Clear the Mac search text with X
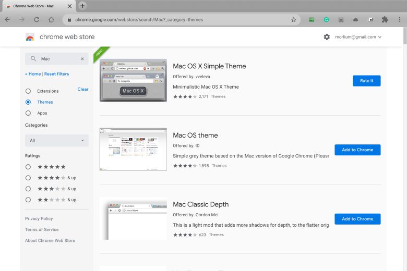Image resolution: width=407 pixels, height=271 pixels. point(82,59)
